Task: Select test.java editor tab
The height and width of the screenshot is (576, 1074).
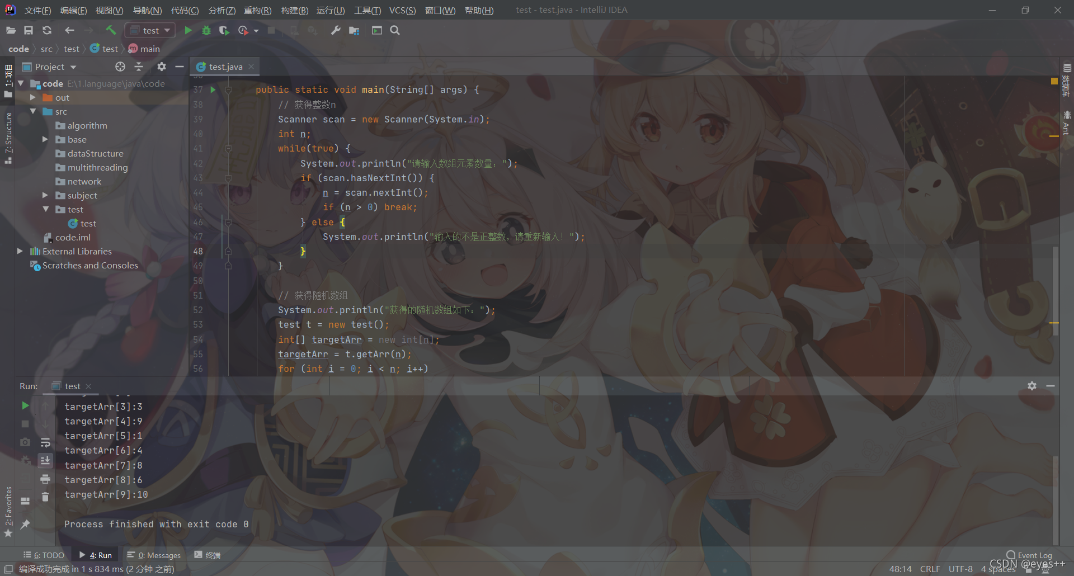Action: coord(225,67)
